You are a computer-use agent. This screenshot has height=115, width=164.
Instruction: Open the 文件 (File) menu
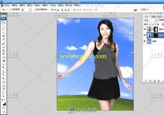coord(7,5)
